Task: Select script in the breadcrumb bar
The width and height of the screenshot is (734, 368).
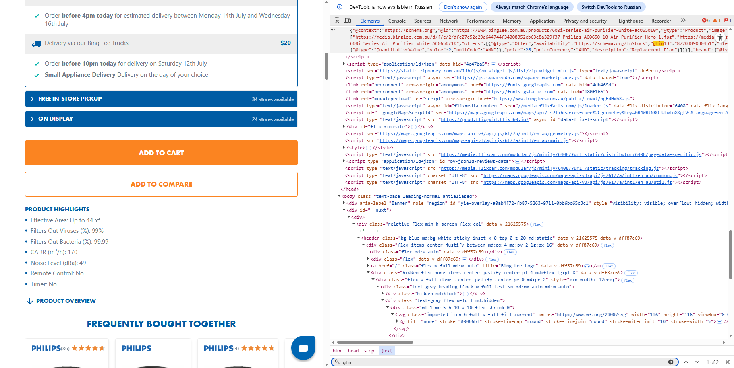Action: [x=370, y=351]
